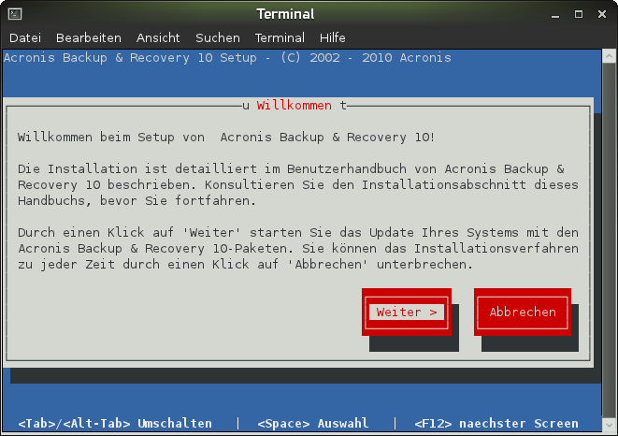Click the Weiter > button
Screen dimensions: 618x436
407,312
